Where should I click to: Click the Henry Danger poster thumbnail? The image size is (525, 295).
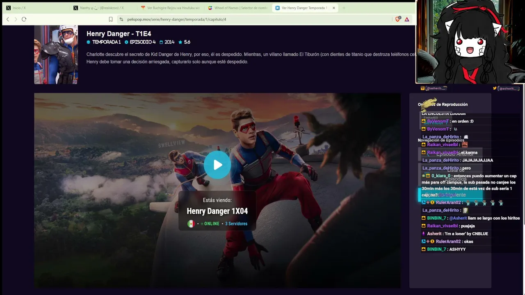pyautogui.click(x=56, y=55)
